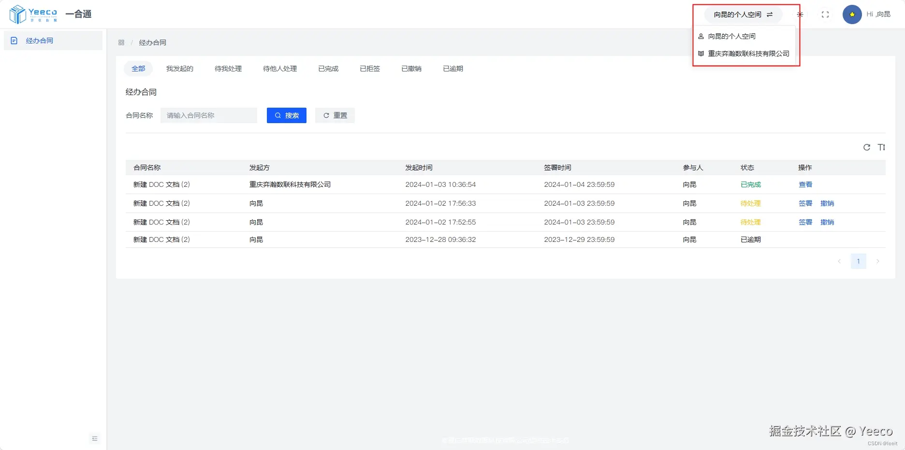
Task: Go to next page arrow
Action: pyautogui.click(x=878, y=261)
